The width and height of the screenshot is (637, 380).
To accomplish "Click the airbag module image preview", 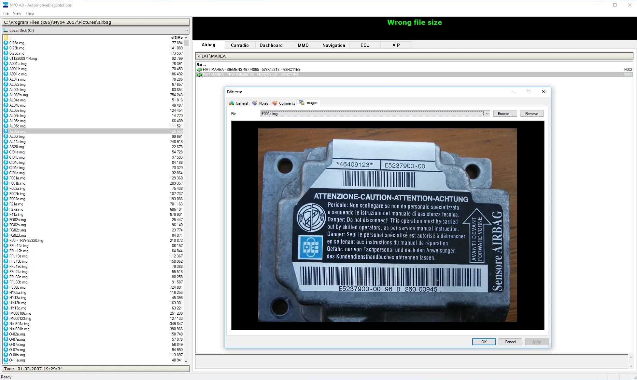I will coord(388,225).
